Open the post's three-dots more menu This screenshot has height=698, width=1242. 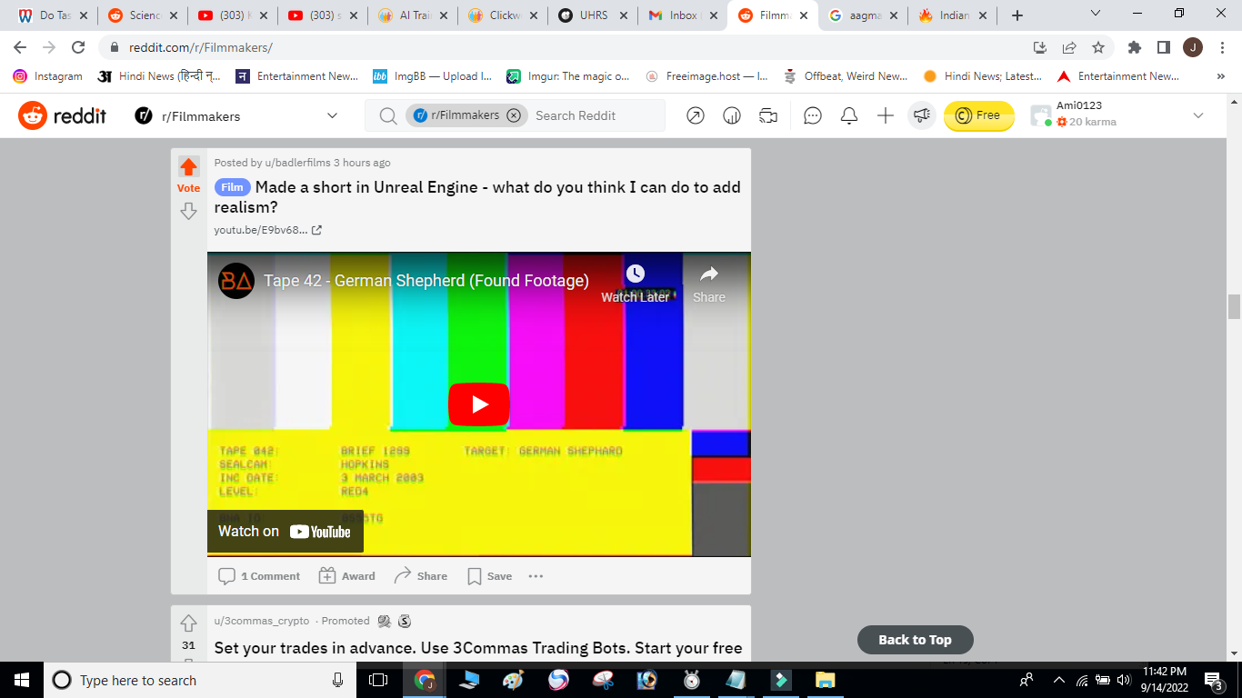point(536,576)
